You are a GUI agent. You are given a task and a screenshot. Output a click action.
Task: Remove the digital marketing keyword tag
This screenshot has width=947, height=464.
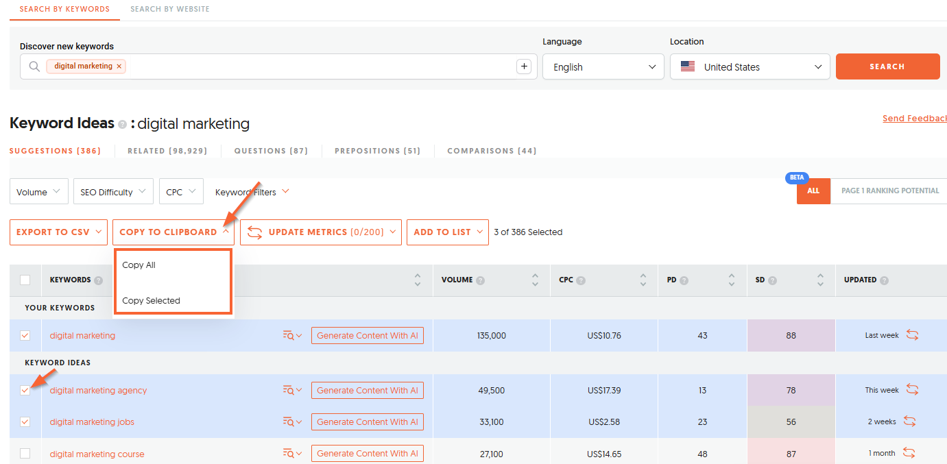pos(119,66)
